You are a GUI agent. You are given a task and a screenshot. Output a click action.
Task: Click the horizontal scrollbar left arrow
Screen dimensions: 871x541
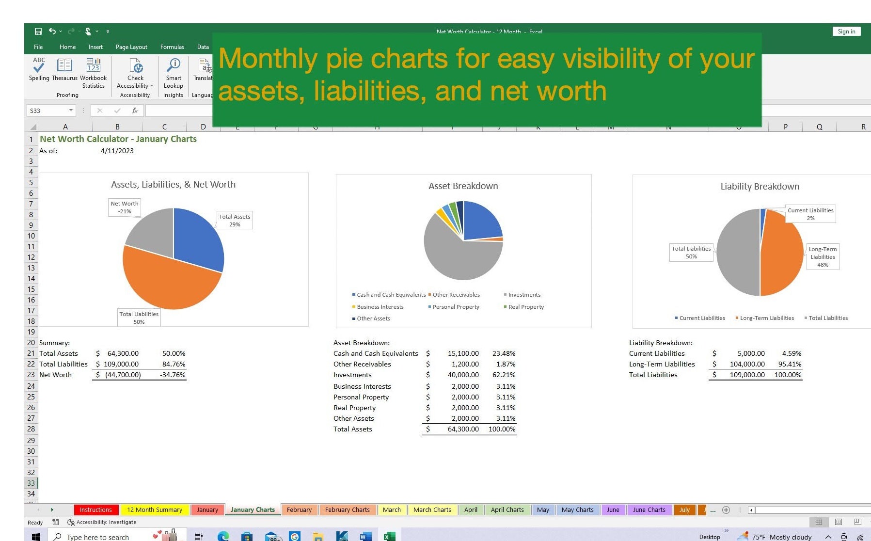(751, 510)
